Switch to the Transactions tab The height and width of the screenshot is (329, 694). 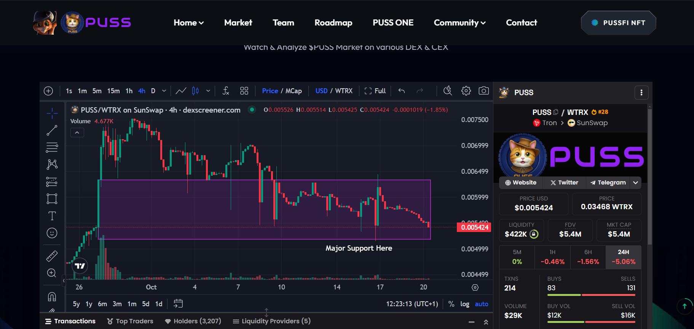coord(70,321)
